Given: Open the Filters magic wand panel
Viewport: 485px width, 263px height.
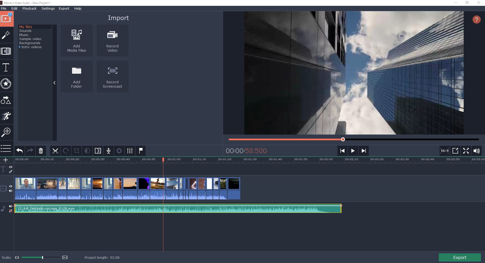Looking at the screenshot, I should coord(6,35).
